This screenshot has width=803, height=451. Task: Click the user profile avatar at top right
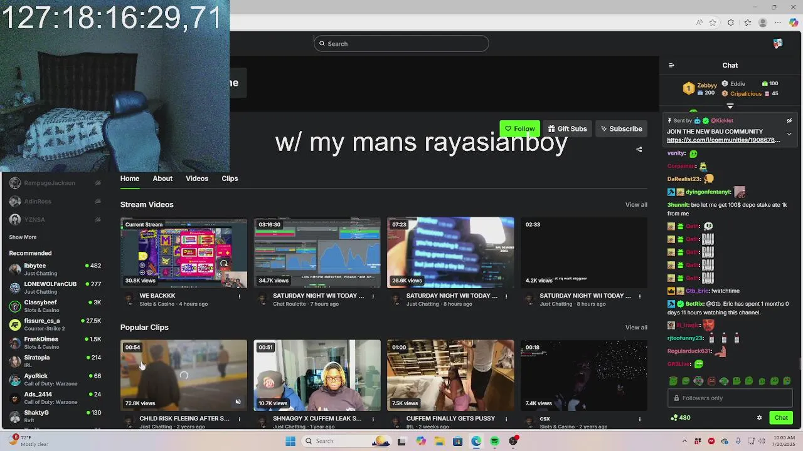(778, 43)
